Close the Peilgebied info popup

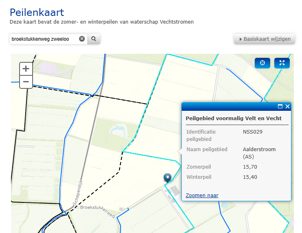[288, 106]
